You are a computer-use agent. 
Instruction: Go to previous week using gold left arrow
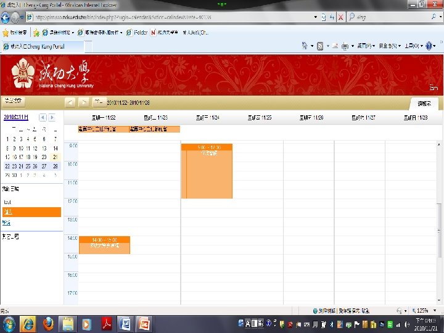pyautogui.click(x=70, y=102)
